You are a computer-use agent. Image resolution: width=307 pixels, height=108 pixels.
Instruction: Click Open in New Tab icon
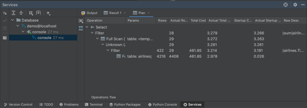click(39, 13)
